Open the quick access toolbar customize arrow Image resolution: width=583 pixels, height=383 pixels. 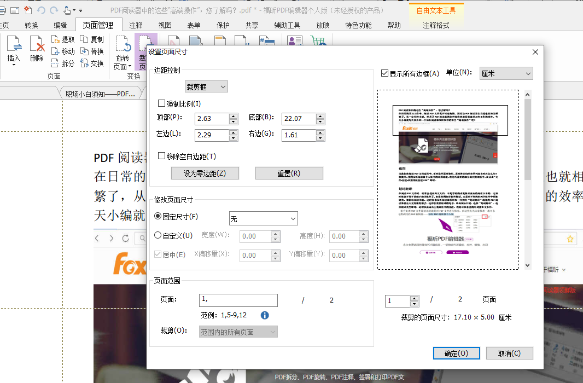tap(81, 11)
